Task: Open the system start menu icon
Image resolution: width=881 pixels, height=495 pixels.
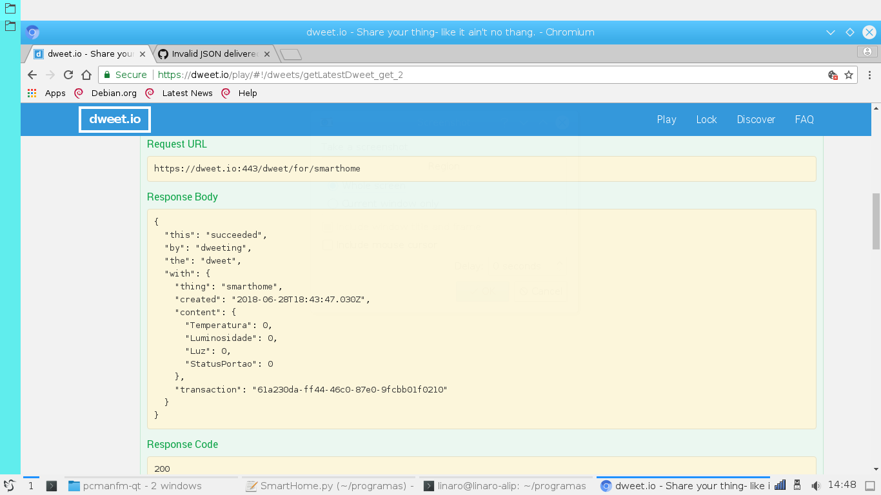Action: [10, 486]
